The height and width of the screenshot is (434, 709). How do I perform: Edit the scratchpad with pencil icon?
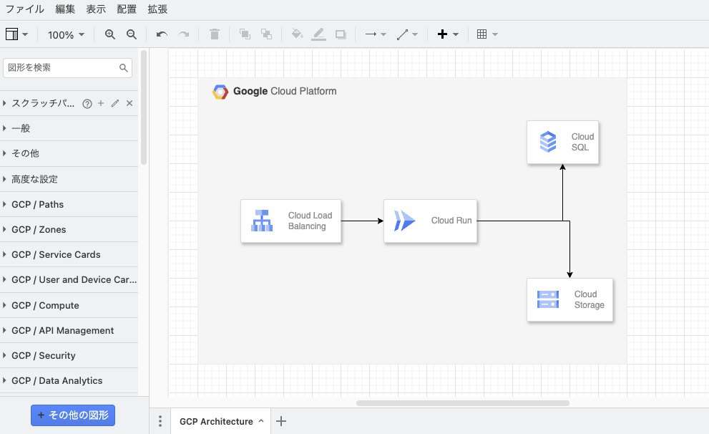[x=115, y=103]
